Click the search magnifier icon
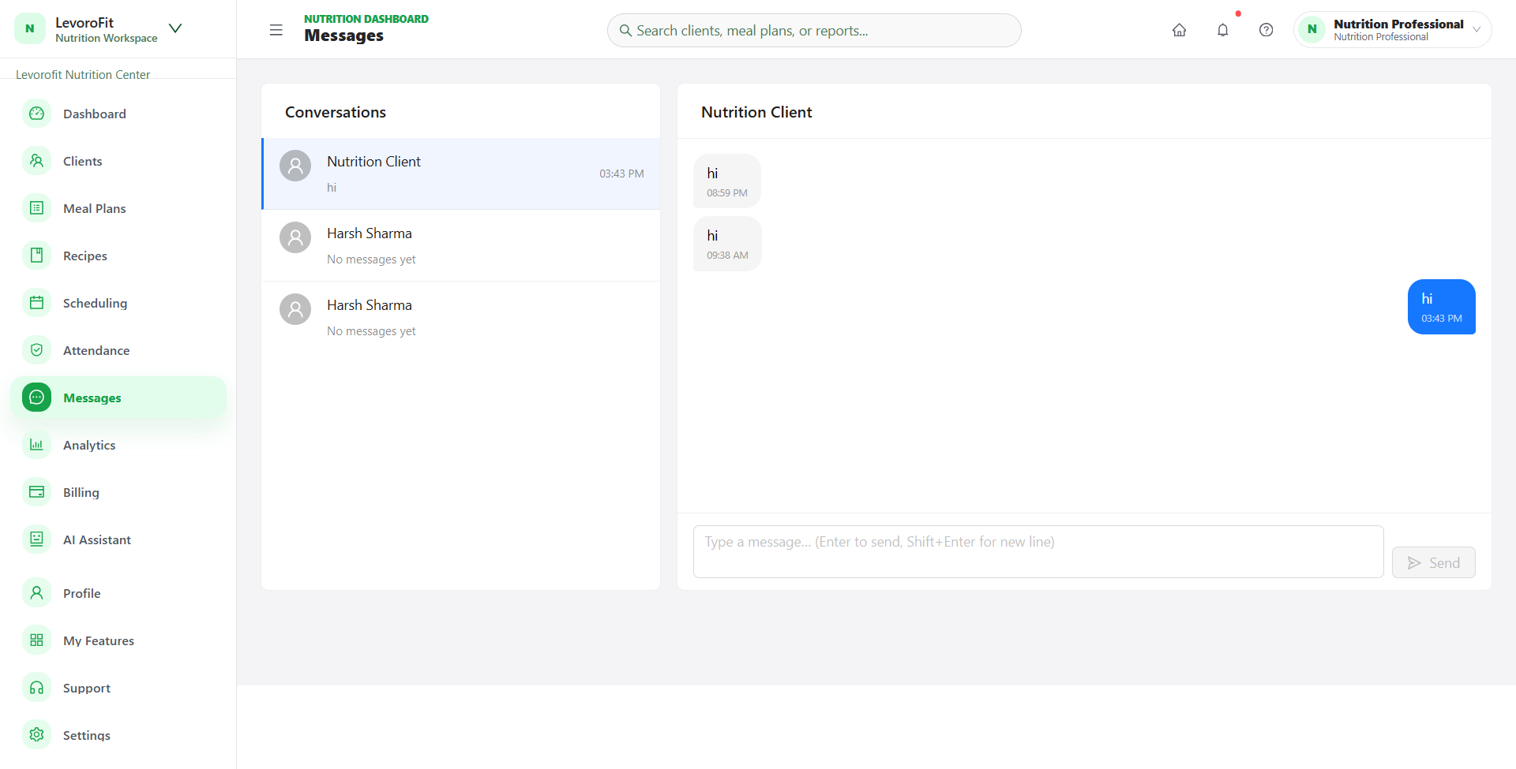 [x=625, y=31]
